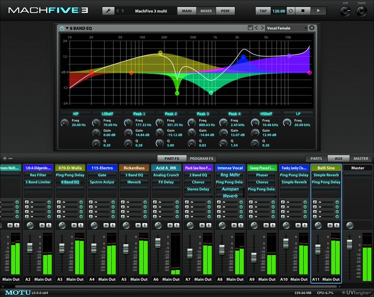This screenshot has height=297, width=374.
Task: Open the Ping Pong Delay slot on A3
Action: click(70, 175)
